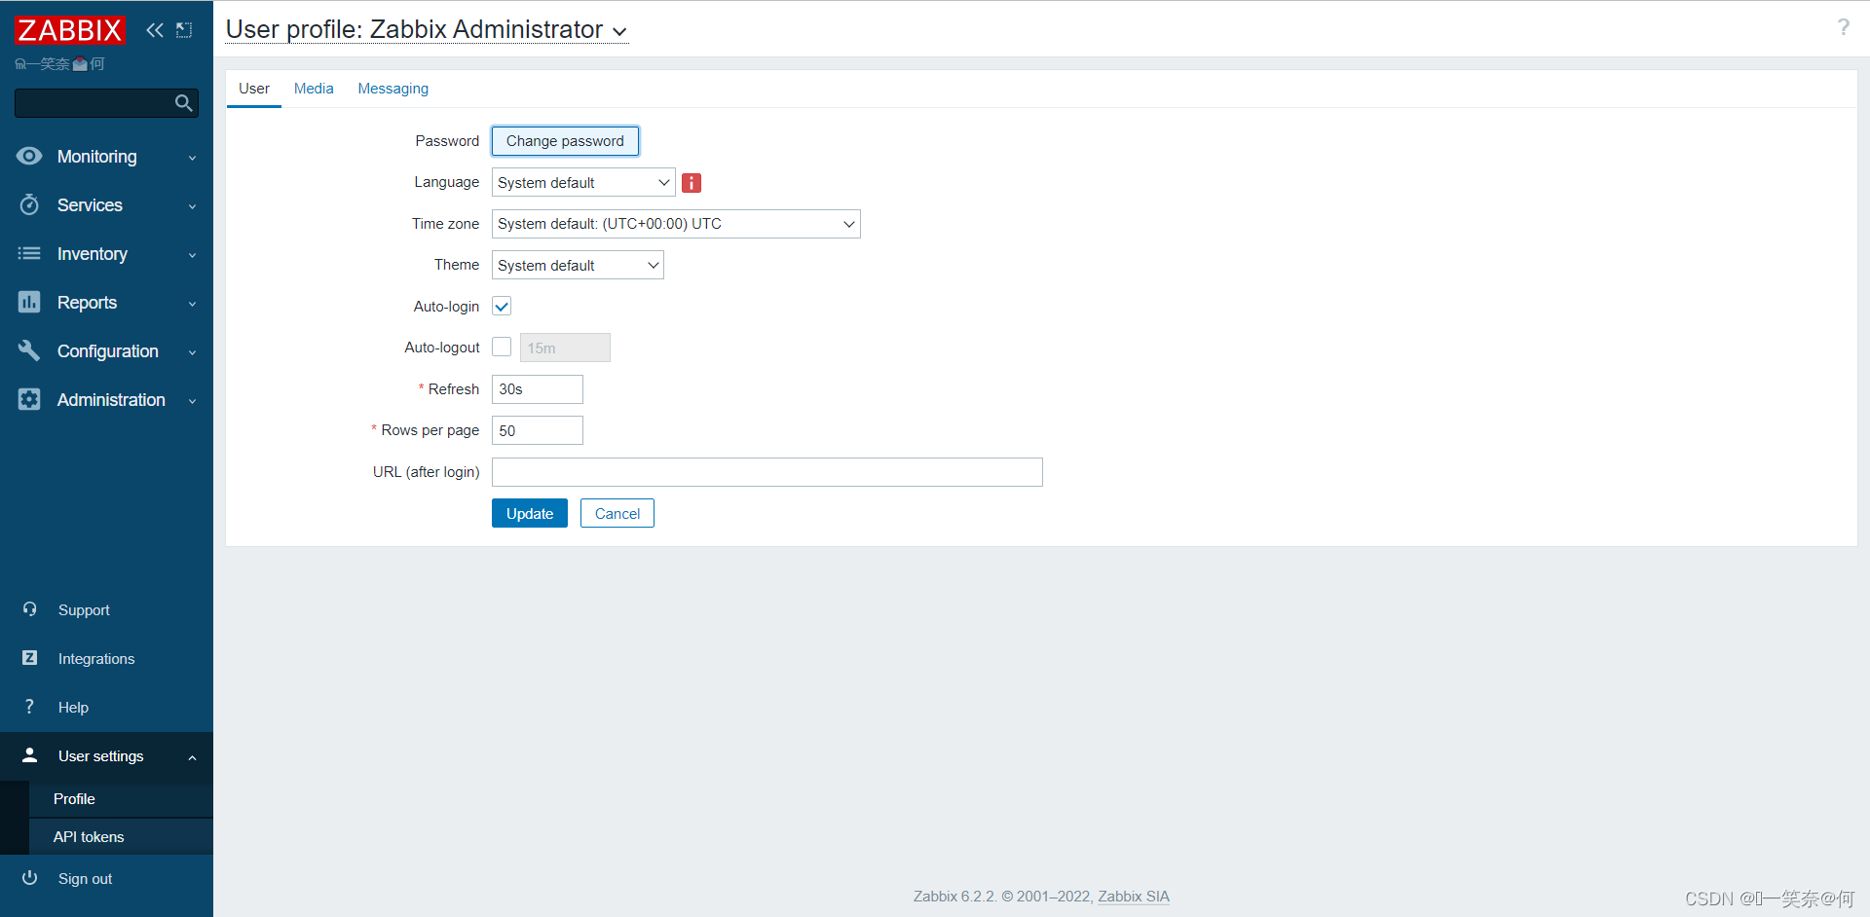Click the search magnifier icon
Image resolution: width=1870 pixels, height=917 pixels.
183,103
